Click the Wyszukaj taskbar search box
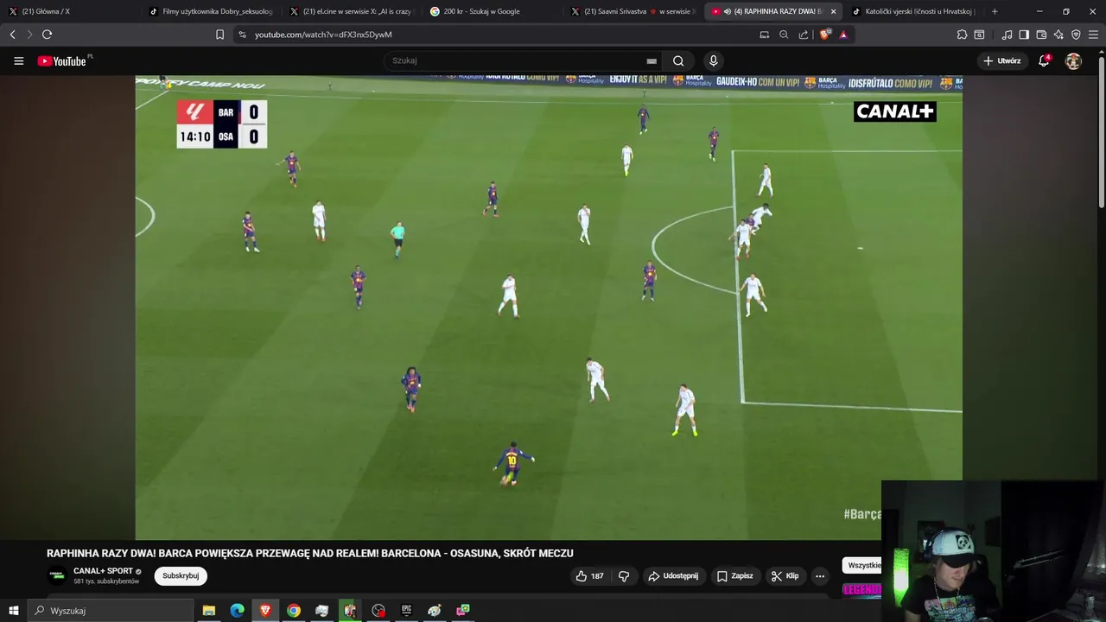The height and width of the screenshot is (622, 1106). click(x=110, y=611)
